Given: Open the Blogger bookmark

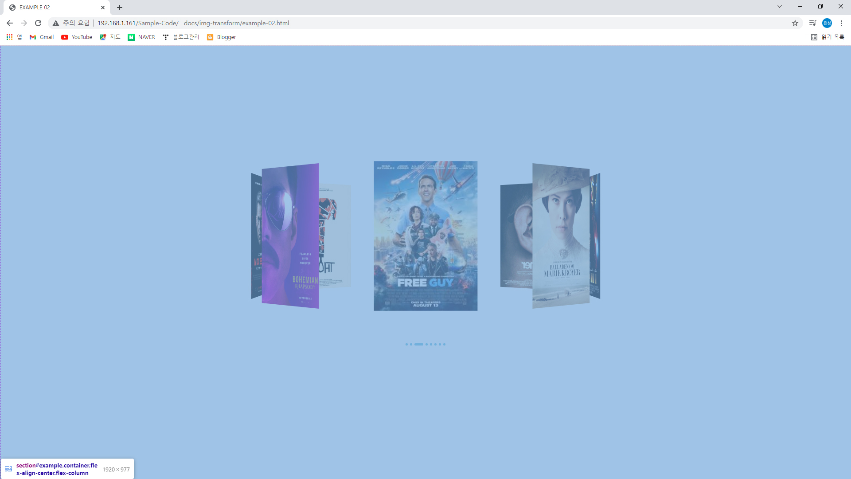Looking at the screenshot, I should pyautogui.click(x=221, y=37).
